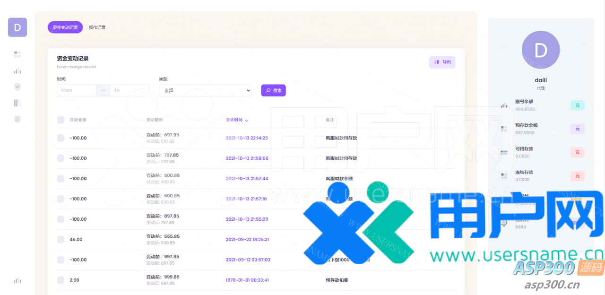The height and width of the screenshot is (295, 605).
Task: Click the bar chart icon at the sidebar bottom
Action: click(x=17, y=280)
